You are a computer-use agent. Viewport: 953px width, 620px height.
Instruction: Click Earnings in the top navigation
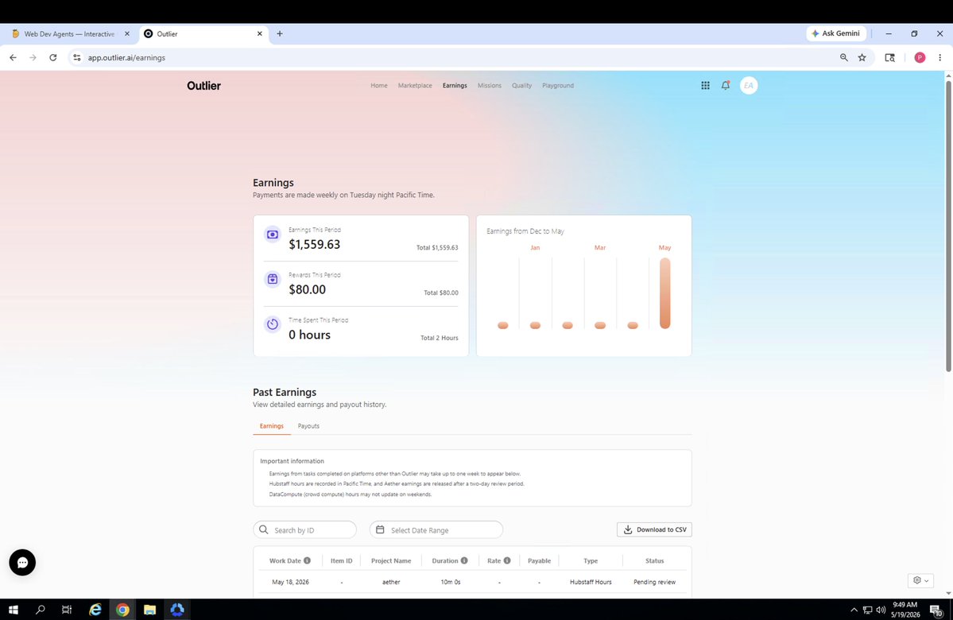click(x=455, y=86)
